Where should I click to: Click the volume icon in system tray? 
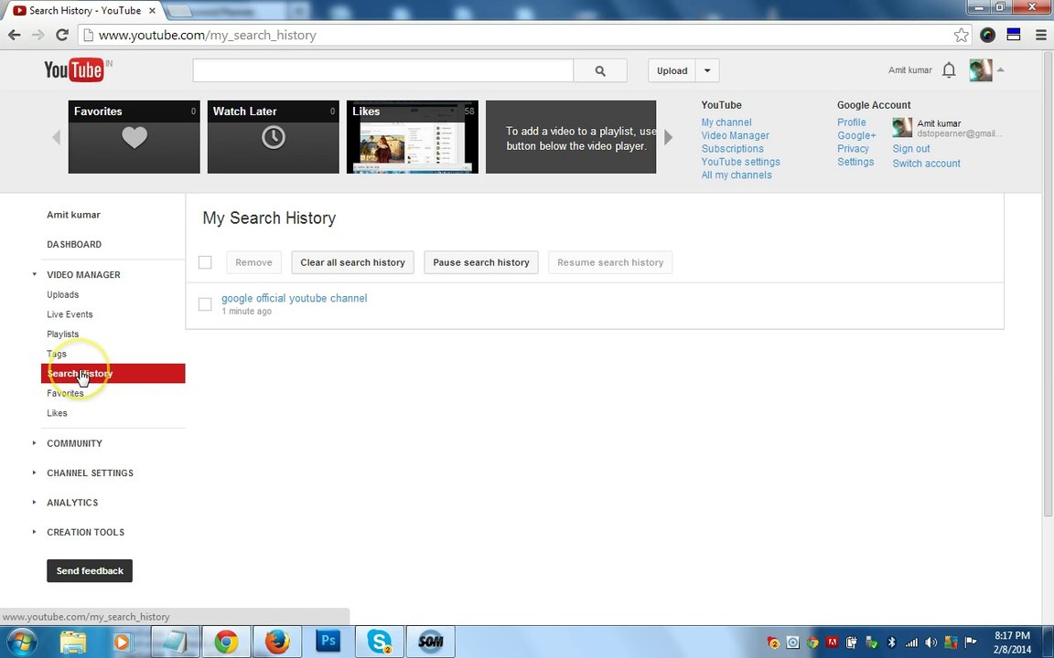point(931,642)
